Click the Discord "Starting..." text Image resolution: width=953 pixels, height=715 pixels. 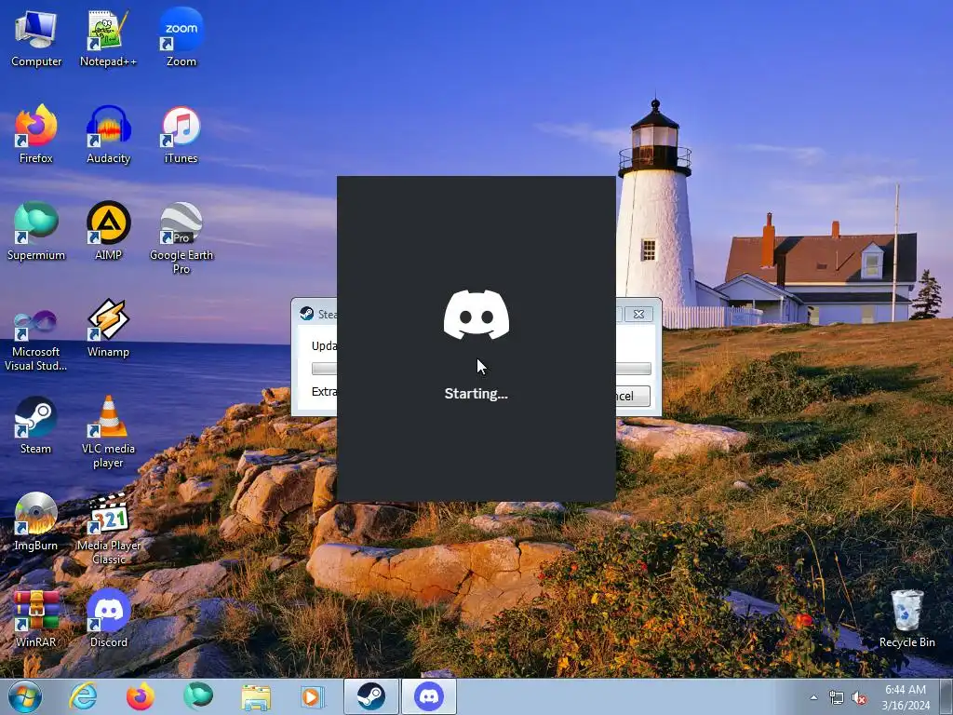[476, 394]
